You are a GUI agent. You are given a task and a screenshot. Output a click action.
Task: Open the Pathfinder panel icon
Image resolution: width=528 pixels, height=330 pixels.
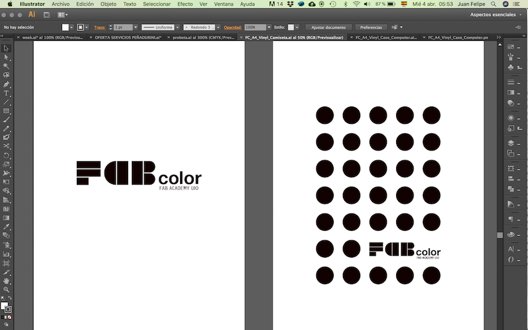click(x=511, y=189)
